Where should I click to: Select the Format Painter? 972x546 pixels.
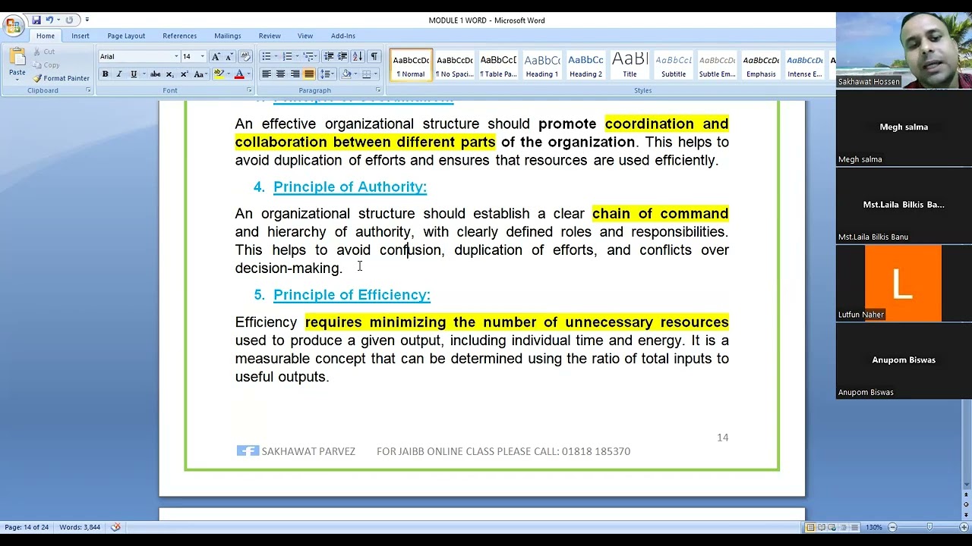[x=61, y=78]
